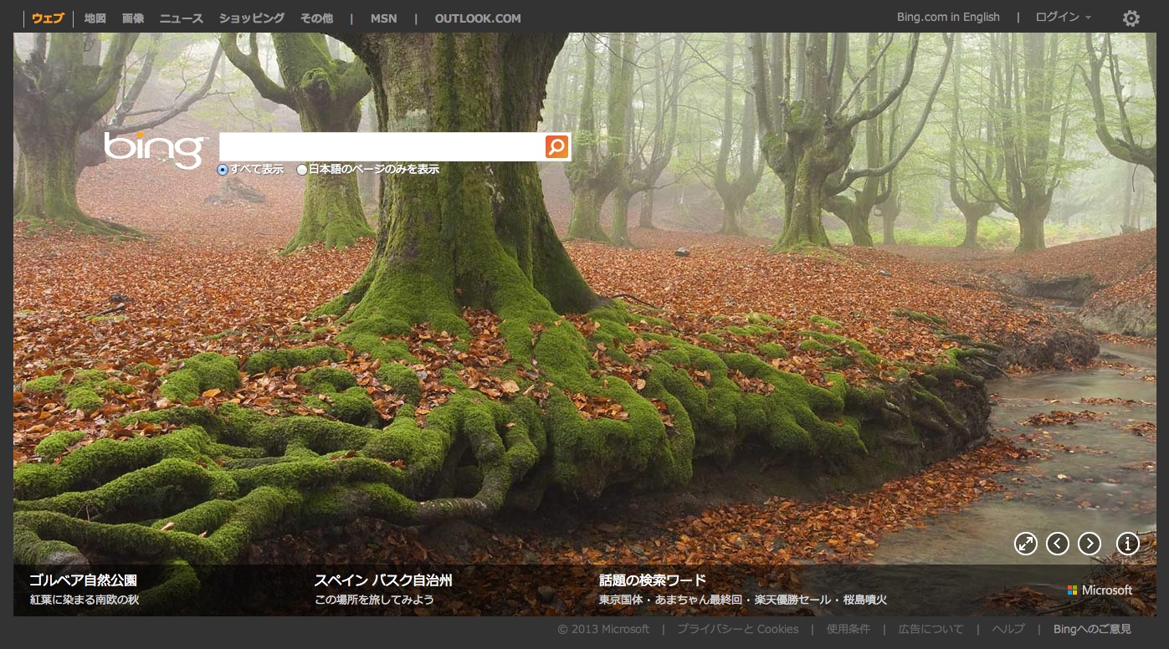Click inside the Bing search box

coord(381,147)
